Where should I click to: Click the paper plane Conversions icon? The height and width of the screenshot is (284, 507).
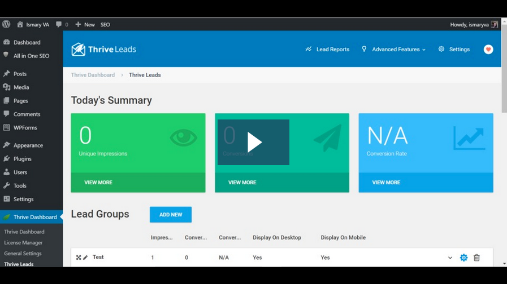click(328, 138)
